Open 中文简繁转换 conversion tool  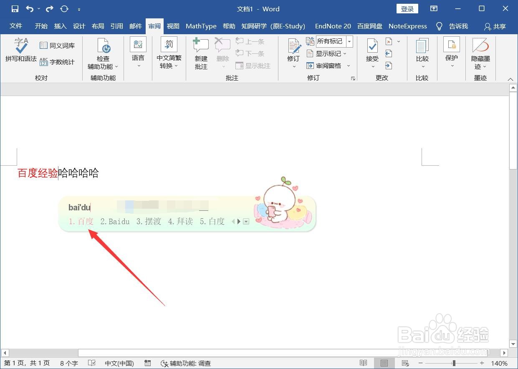pos(169,53)
